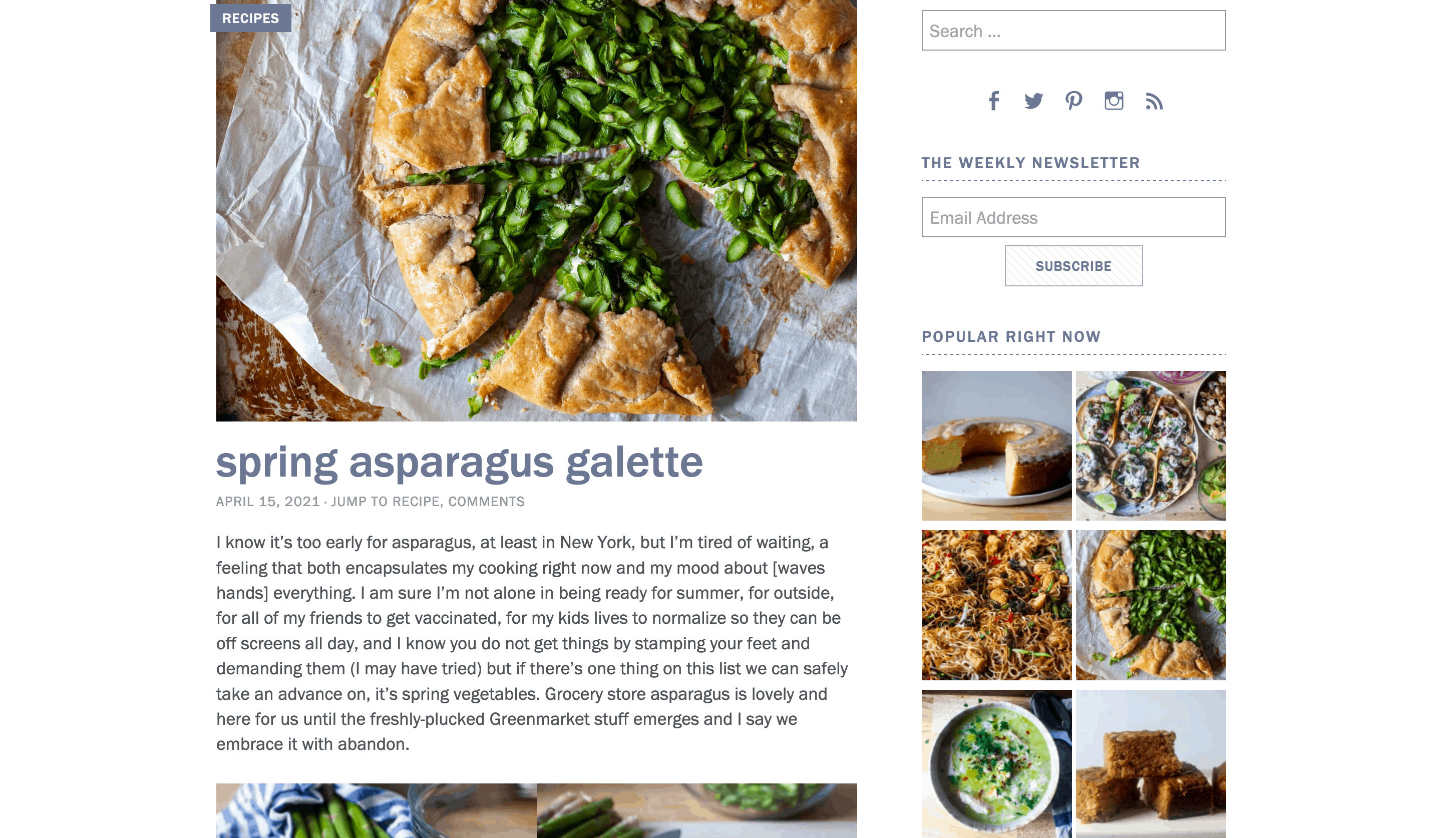Click the Instagram icon
Image resolution: width=1442 pixels, height=838 pixels.
pos(1114,100)
